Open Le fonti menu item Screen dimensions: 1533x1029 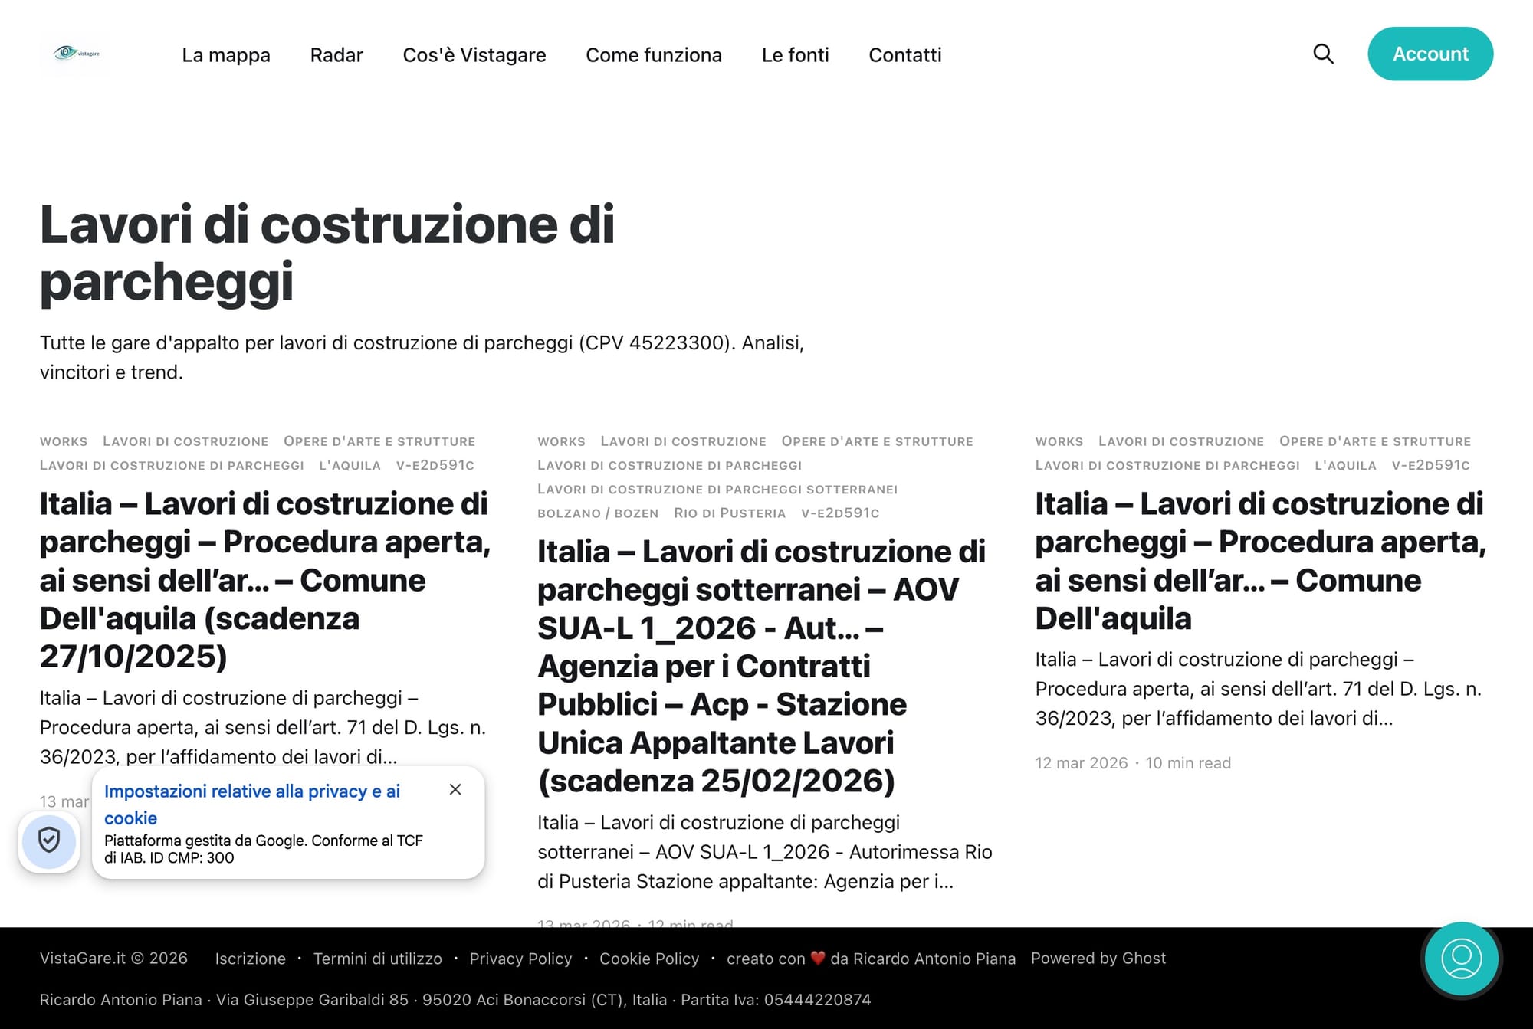[795, 55]
